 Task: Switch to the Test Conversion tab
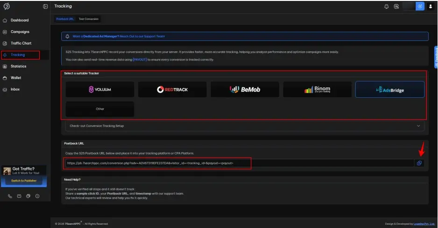pyautogui.click(x=89, y=19)
